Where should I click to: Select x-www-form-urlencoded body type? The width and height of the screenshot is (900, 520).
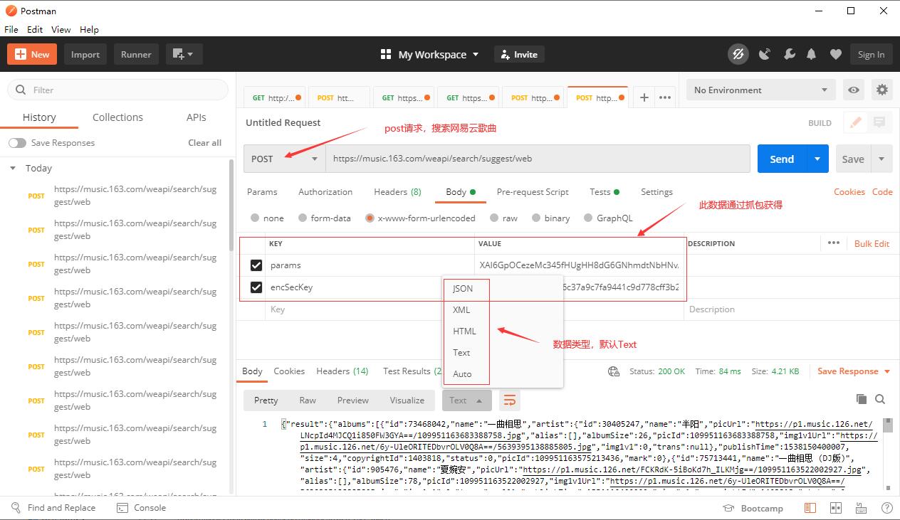[370, 218]
